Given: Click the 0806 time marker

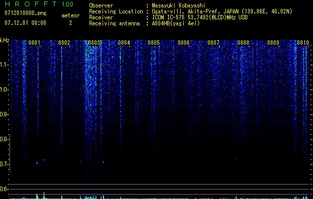Looking at the screenshot, I should 184,43.
